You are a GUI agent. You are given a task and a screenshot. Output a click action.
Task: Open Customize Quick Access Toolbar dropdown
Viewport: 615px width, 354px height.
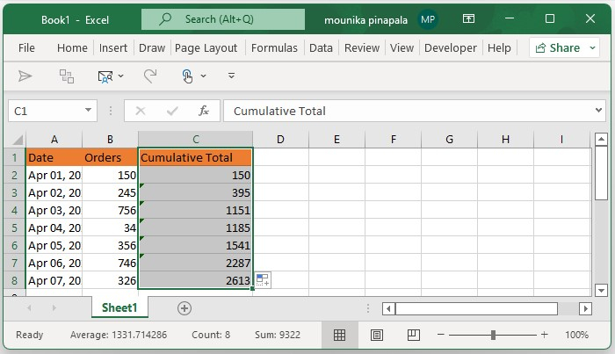pyautogui.click(x=231, y=76)
